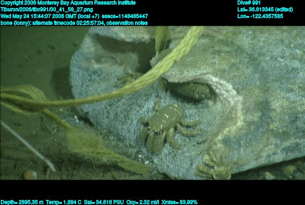Screen dimensions: 305x205
Task: Click the Temp= 1.684 C reading
Action: pos(64,202)
